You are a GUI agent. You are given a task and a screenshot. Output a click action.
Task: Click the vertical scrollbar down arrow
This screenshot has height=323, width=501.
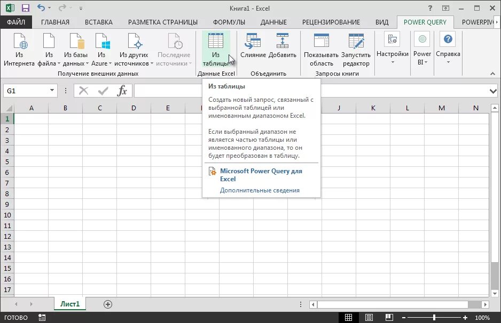pyautogui.click(x=495, y=293)
